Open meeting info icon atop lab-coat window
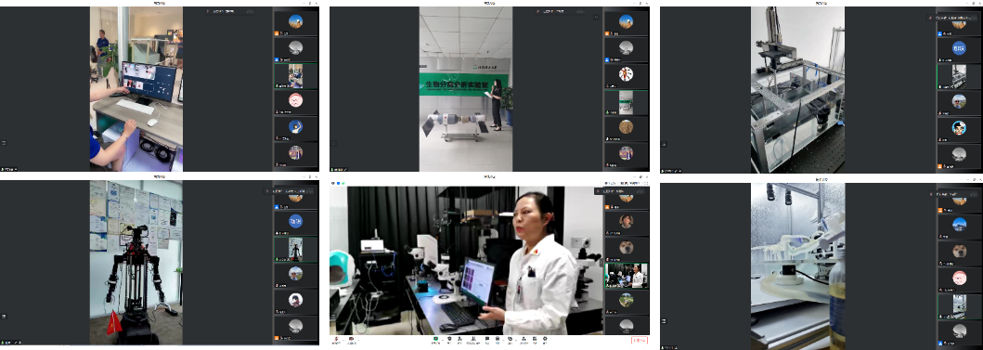This screenshot has height=350, width=983. (333, 183)
